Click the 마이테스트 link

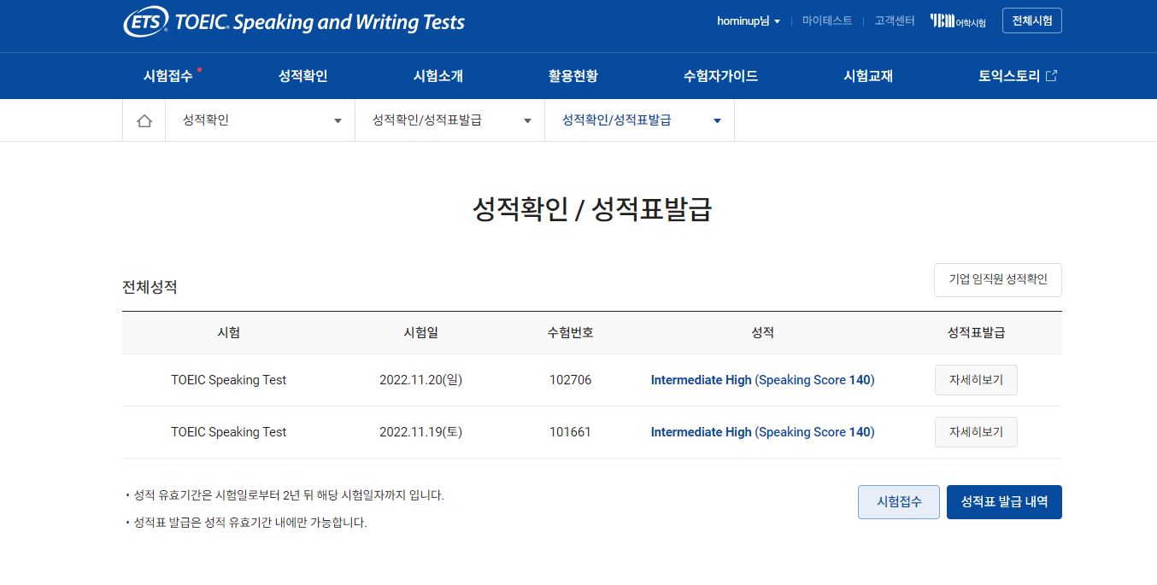pos(827,21)
